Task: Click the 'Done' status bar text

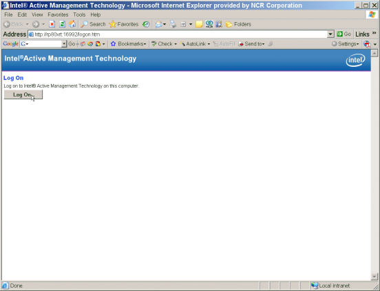Action: point(17,285)
